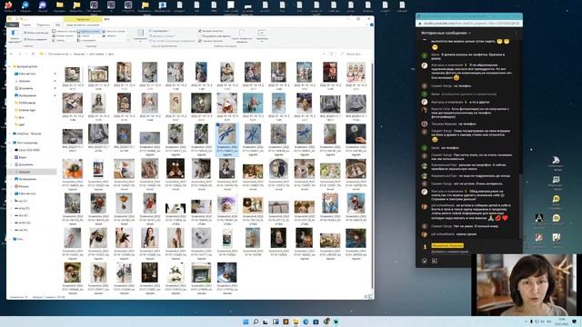Toggle the file name extensions checkbox
This screenshot has width=582, height=327.
(215, 36)
